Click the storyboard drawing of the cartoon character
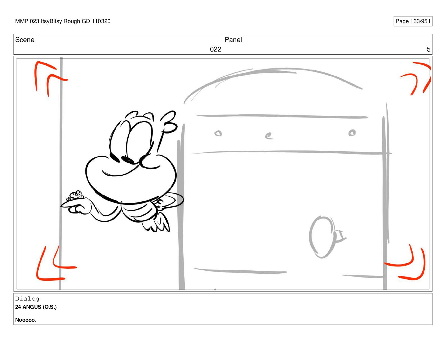Viewport: 446px width, 345px height. (122, 172)
